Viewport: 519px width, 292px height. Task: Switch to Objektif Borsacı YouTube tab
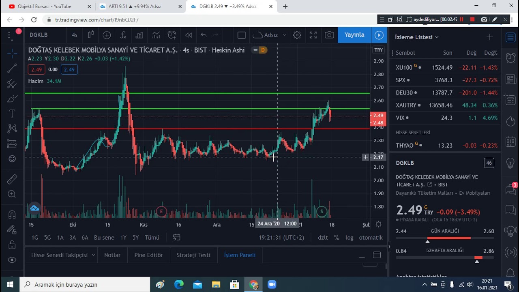[49, 6]
